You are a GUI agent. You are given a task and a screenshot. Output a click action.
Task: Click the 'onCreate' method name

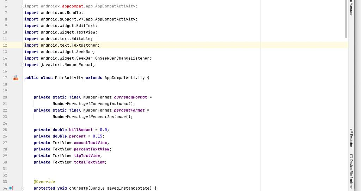click(79, 188)
